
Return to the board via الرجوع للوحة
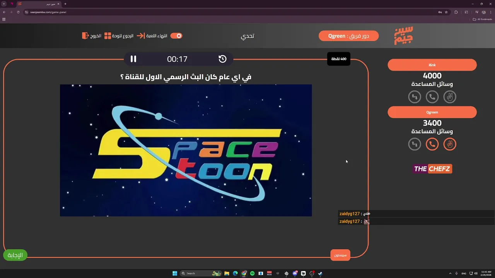123,36
